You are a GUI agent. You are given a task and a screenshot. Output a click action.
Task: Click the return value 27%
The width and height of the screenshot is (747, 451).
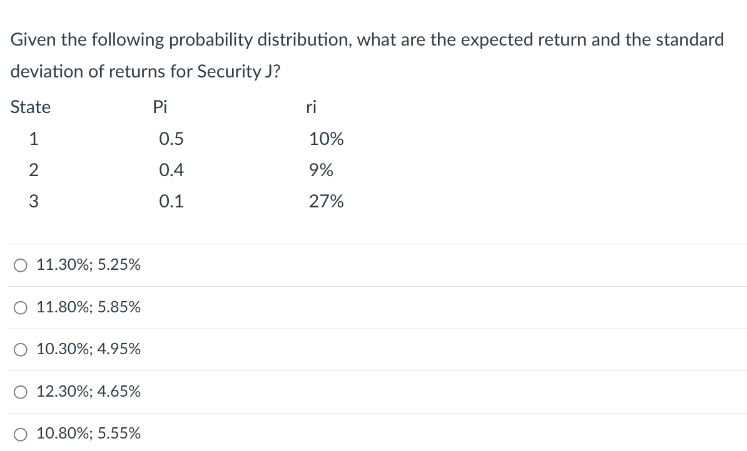326,201
